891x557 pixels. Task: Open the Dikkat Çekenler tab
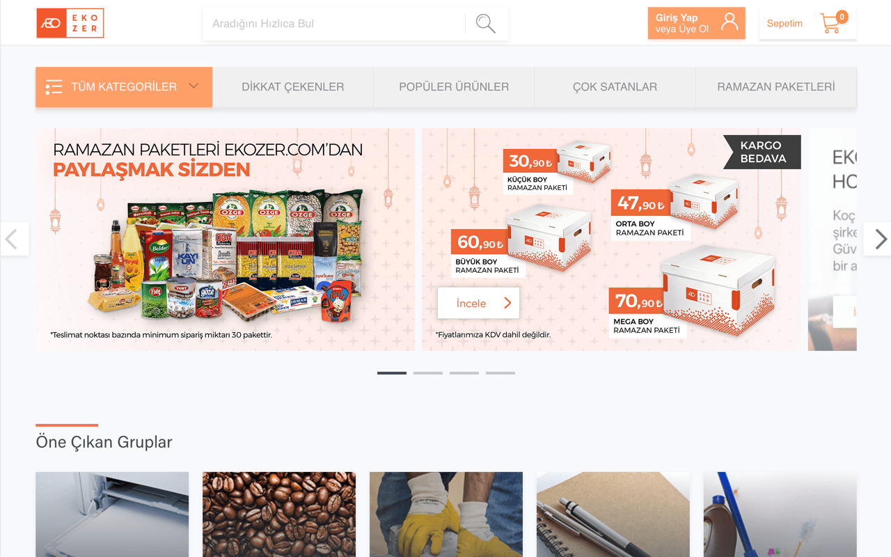point(293,87)
